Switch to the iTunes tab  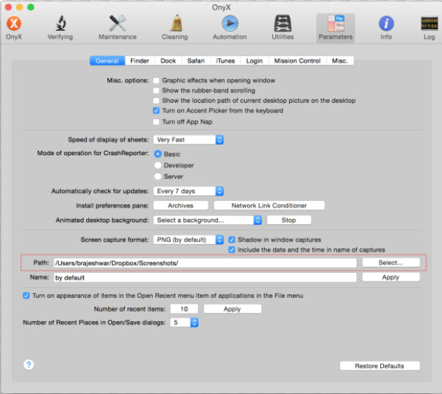[226, 60]
